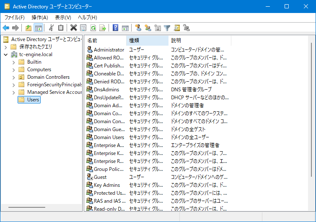Screen dimensions: 316x222
Task: Click the forward arrow toolbar icon
Action: click(16, 28)
